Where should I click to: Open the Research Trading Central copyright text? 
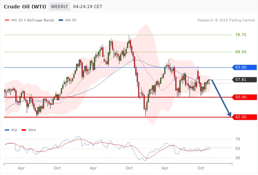point(226,20)
